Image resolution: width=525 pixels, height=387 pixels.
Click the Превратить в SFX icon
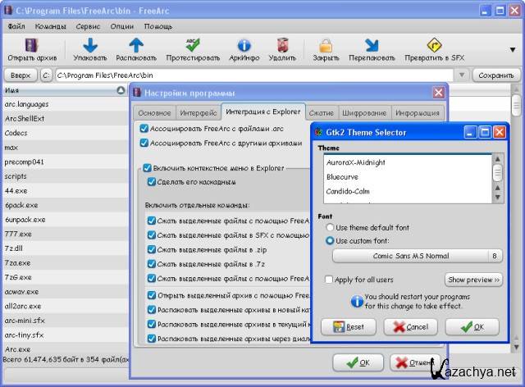434,45
